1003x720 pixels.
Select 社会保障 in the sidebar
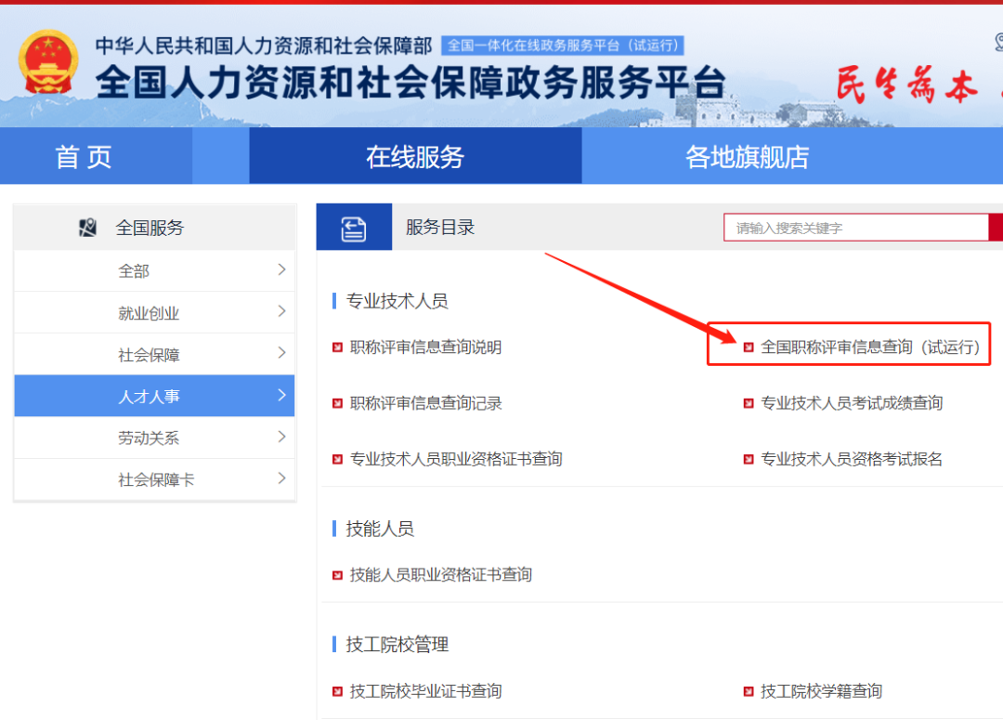tap(149, 355)
